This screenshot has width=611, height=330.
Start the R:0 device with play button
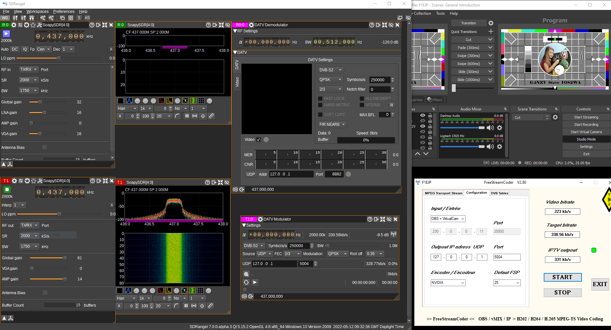[6, 34]
